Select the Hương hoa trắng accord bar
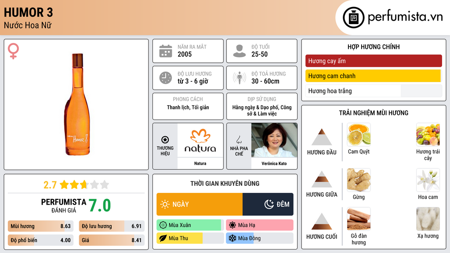 (374, 91)
